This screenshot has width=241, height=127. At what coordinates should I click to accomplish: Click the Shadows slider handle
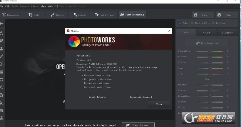coord(210,102)
